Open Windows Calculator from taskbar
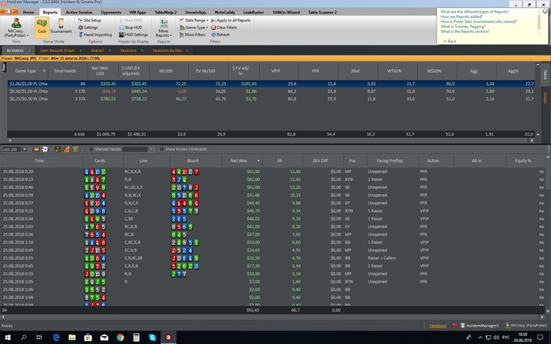551x344 pixels. 136,338
